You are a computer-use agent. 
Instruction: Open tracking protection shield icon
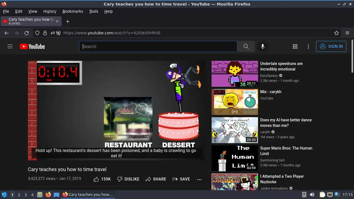coord(37,33)
